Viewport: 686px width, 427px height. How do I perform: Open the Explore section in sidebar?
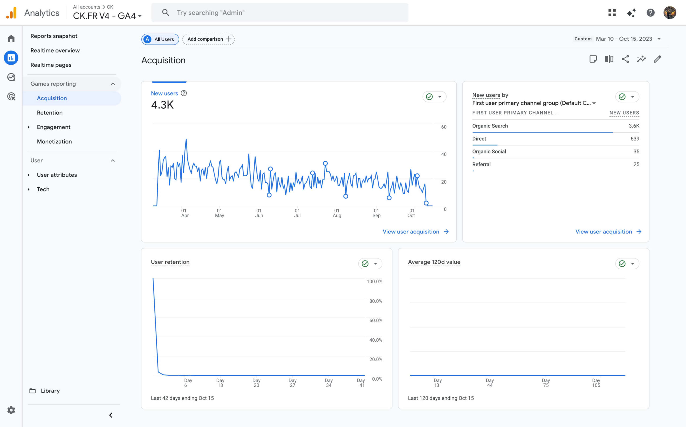[11, 77]
